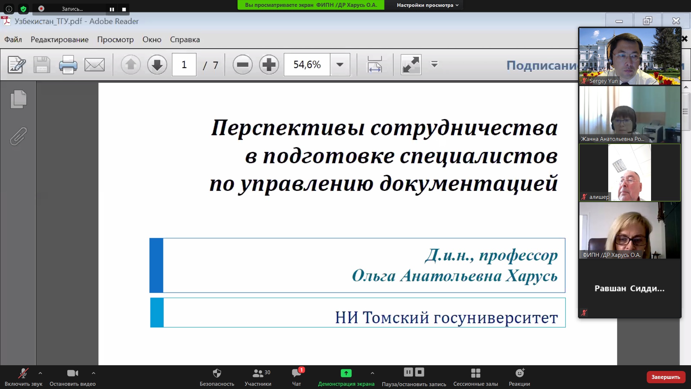Expand audio options chevron beside microphone
691x389 pixels.
[x=40, y=373]
